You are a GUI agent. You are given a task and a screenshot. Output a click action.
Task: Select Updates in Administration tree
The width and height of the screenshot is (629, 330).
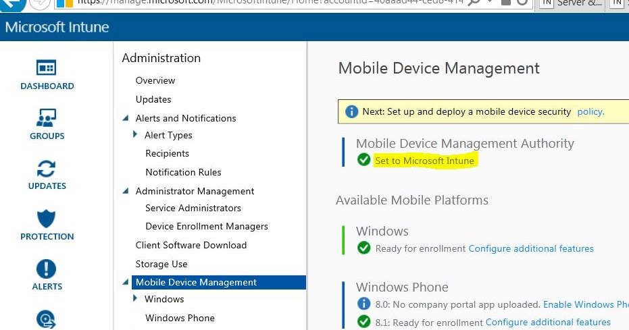(x=153, y=99)
